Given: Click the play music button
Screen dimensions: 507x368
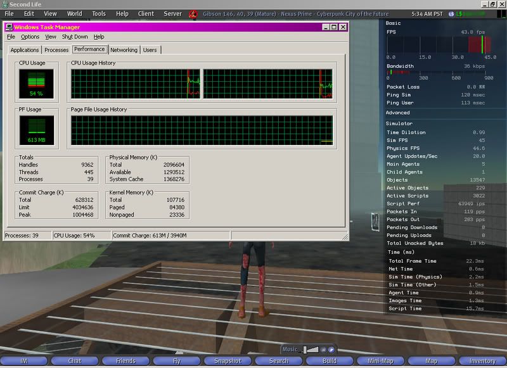Looking at the screenshot, I should point(331,349).
